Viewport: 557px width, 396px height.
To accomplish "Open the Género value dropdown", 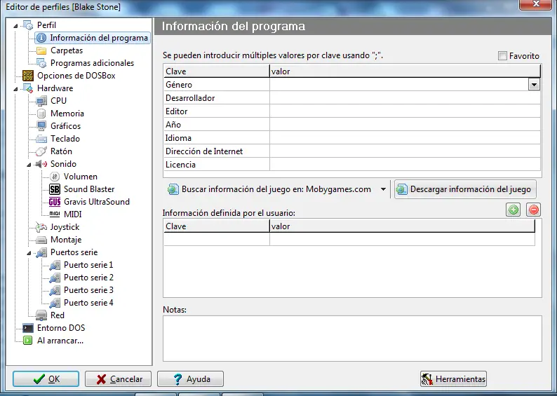I will click(x=534, y=85).
